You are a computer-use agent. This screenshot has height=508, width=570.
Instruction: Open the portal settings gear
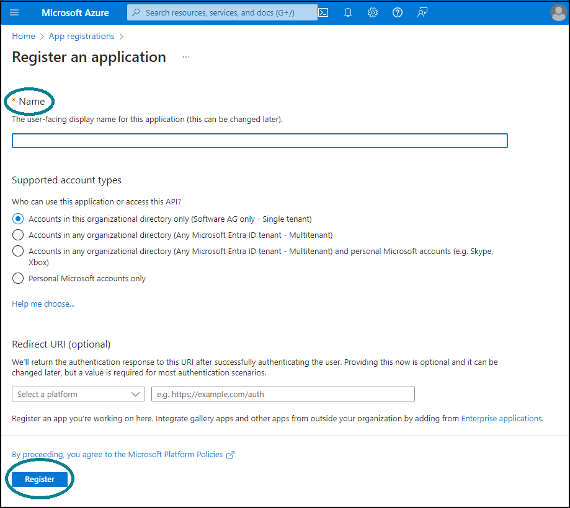click(x=373, y=13)
